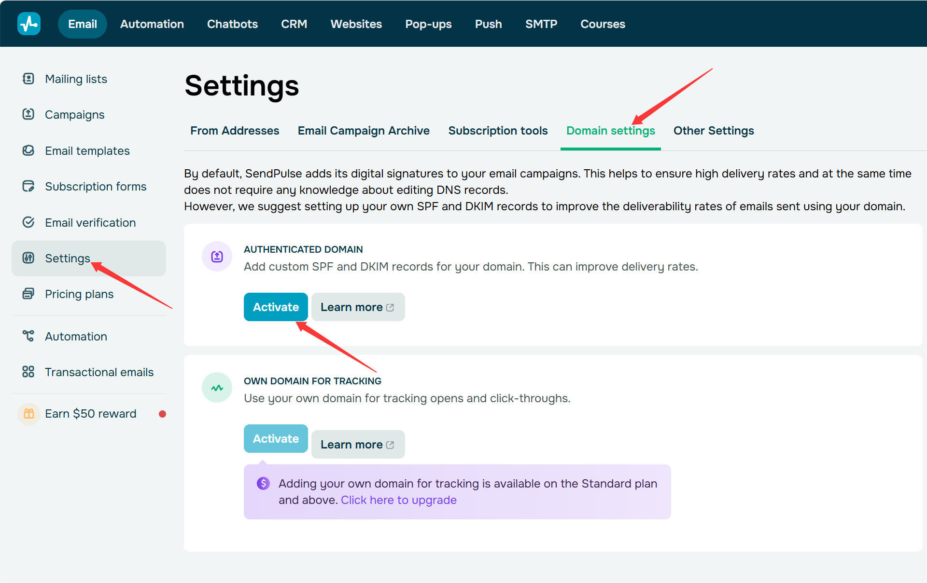The height and width of the screenshot is (583, 927).
Task: Click the Transactional emails grid icon
Action: pyautogui.click(x=28, y=372)
